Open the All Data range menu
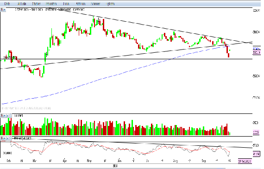 tap(22, 4)
